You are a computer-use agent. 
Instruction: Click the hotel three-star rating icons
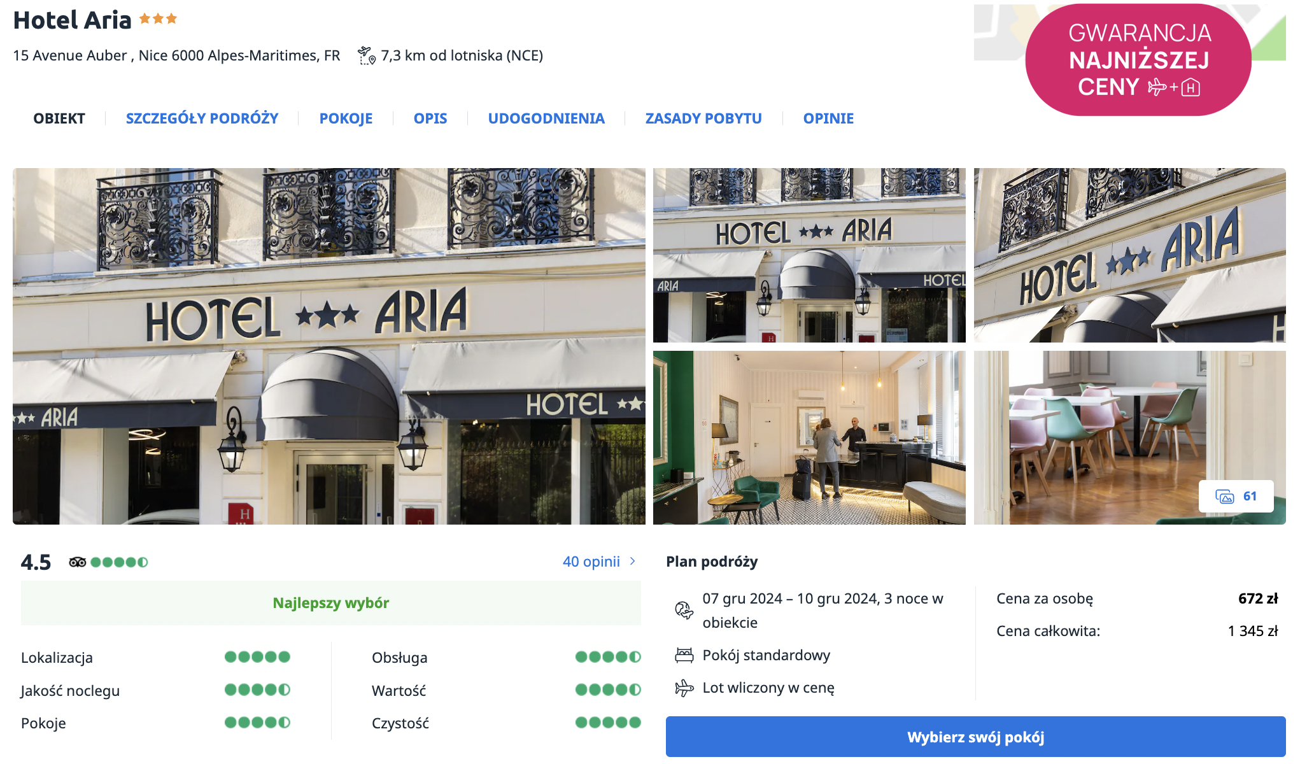click(x=159, y=19)
